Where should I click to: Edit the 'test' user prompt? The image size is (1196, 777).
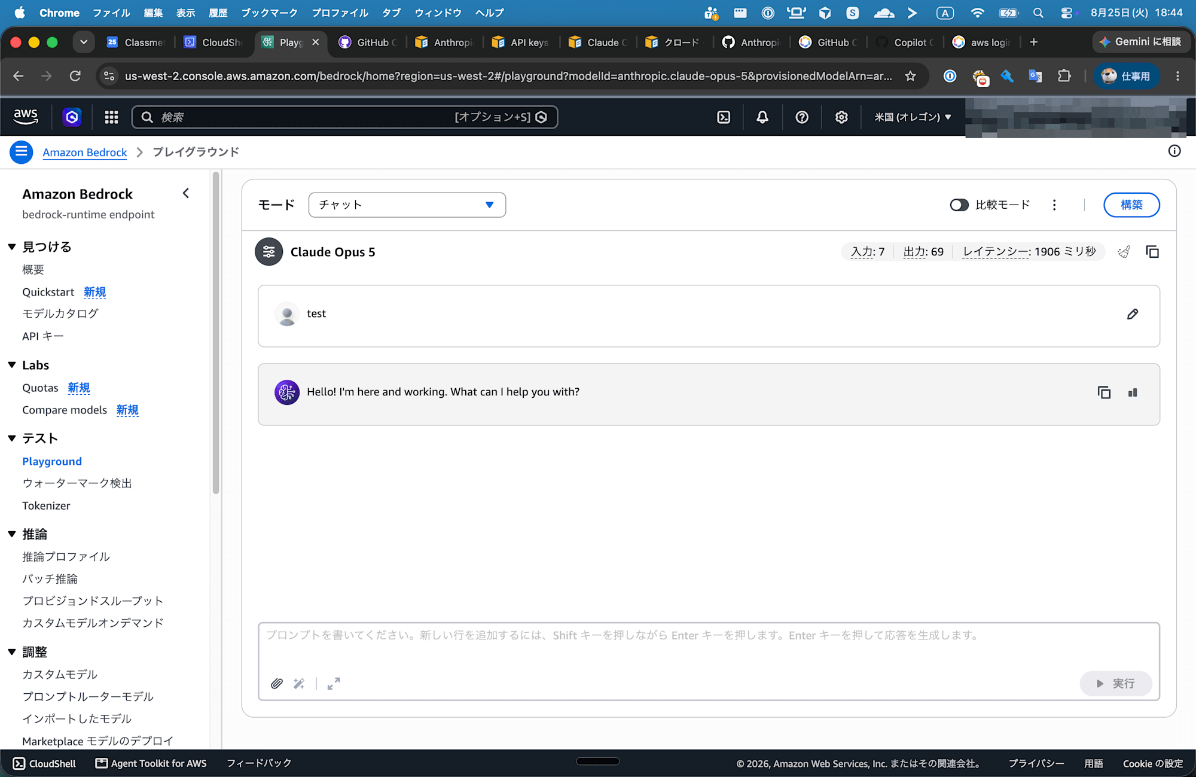(1133, 314)
